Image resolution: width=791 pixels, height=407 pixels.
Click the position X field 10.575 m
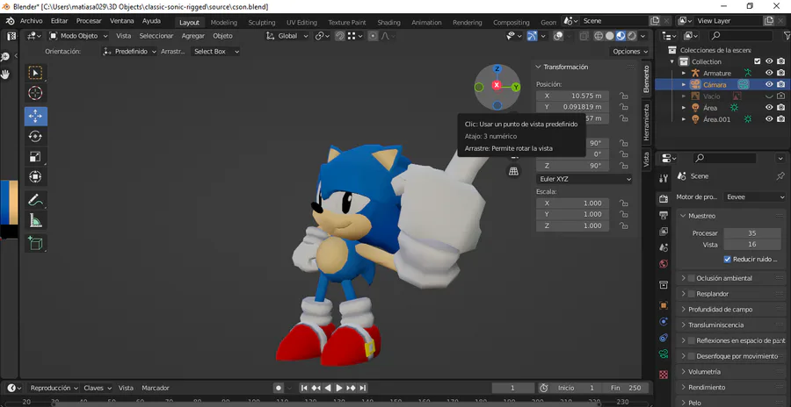click(572, 96)
